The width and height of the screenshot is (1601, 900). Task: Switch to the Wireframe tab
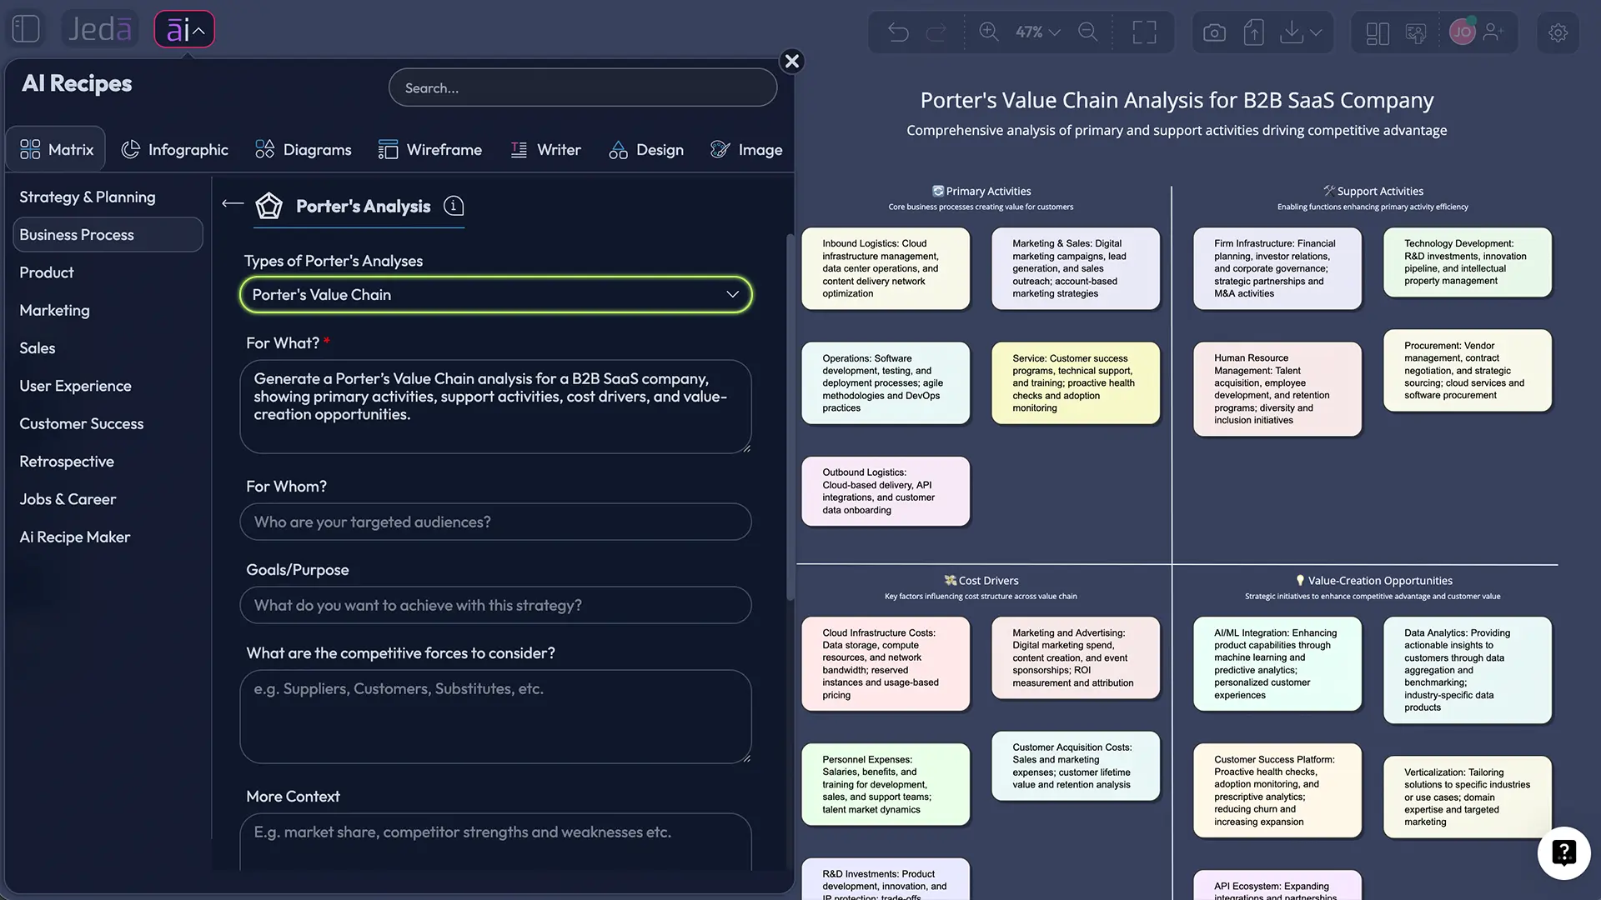click(x=429, y=149)
